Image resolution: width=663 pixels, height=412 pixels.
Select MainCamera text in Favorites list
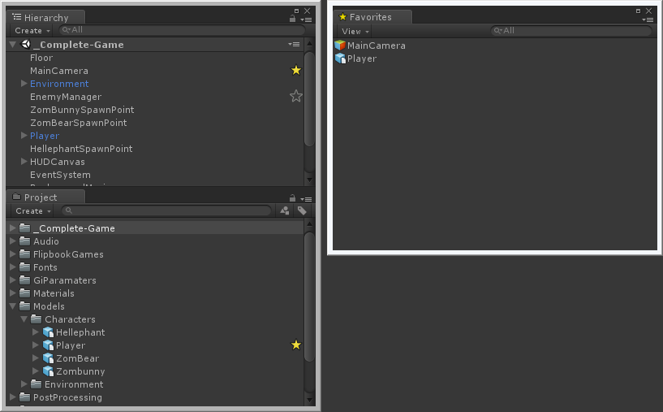pyautogui.click(x=377, y=46)
